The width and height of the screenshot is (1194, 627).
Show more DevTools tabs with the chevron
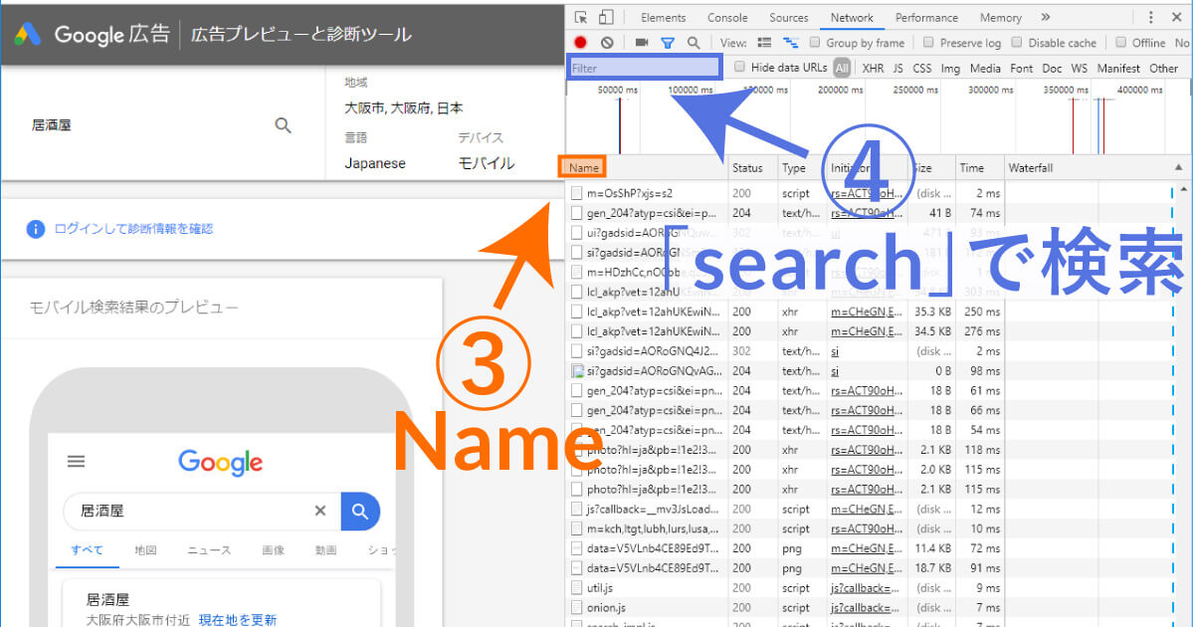1046,17
